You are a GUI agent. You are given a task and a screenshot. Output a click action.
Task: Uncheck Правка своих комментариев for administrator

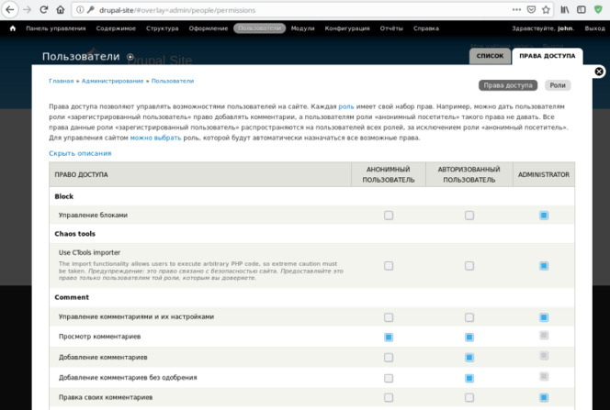(544, 397)
